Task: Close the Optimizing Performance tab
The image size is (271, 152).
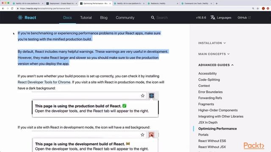Action: 110,3
